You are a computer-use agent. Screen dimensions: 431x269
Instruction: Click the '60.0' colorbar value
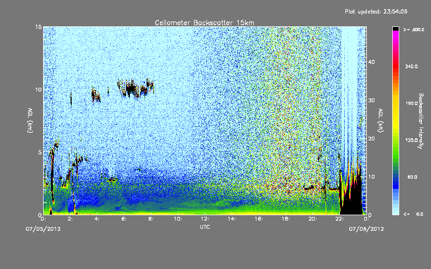pyautogui.click(x=412, y=177)
